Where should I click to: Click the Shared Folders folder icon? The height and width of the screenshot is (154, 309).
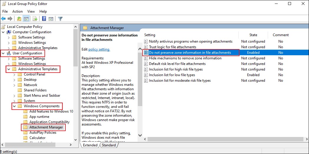click(20, 90)
